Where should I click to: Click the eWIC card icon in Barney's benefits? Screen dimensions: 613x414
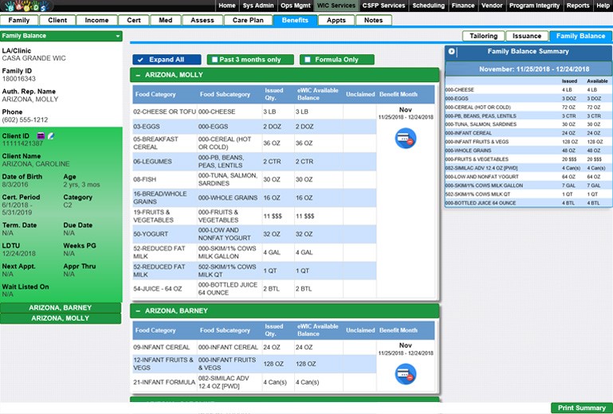pos(405,373)
